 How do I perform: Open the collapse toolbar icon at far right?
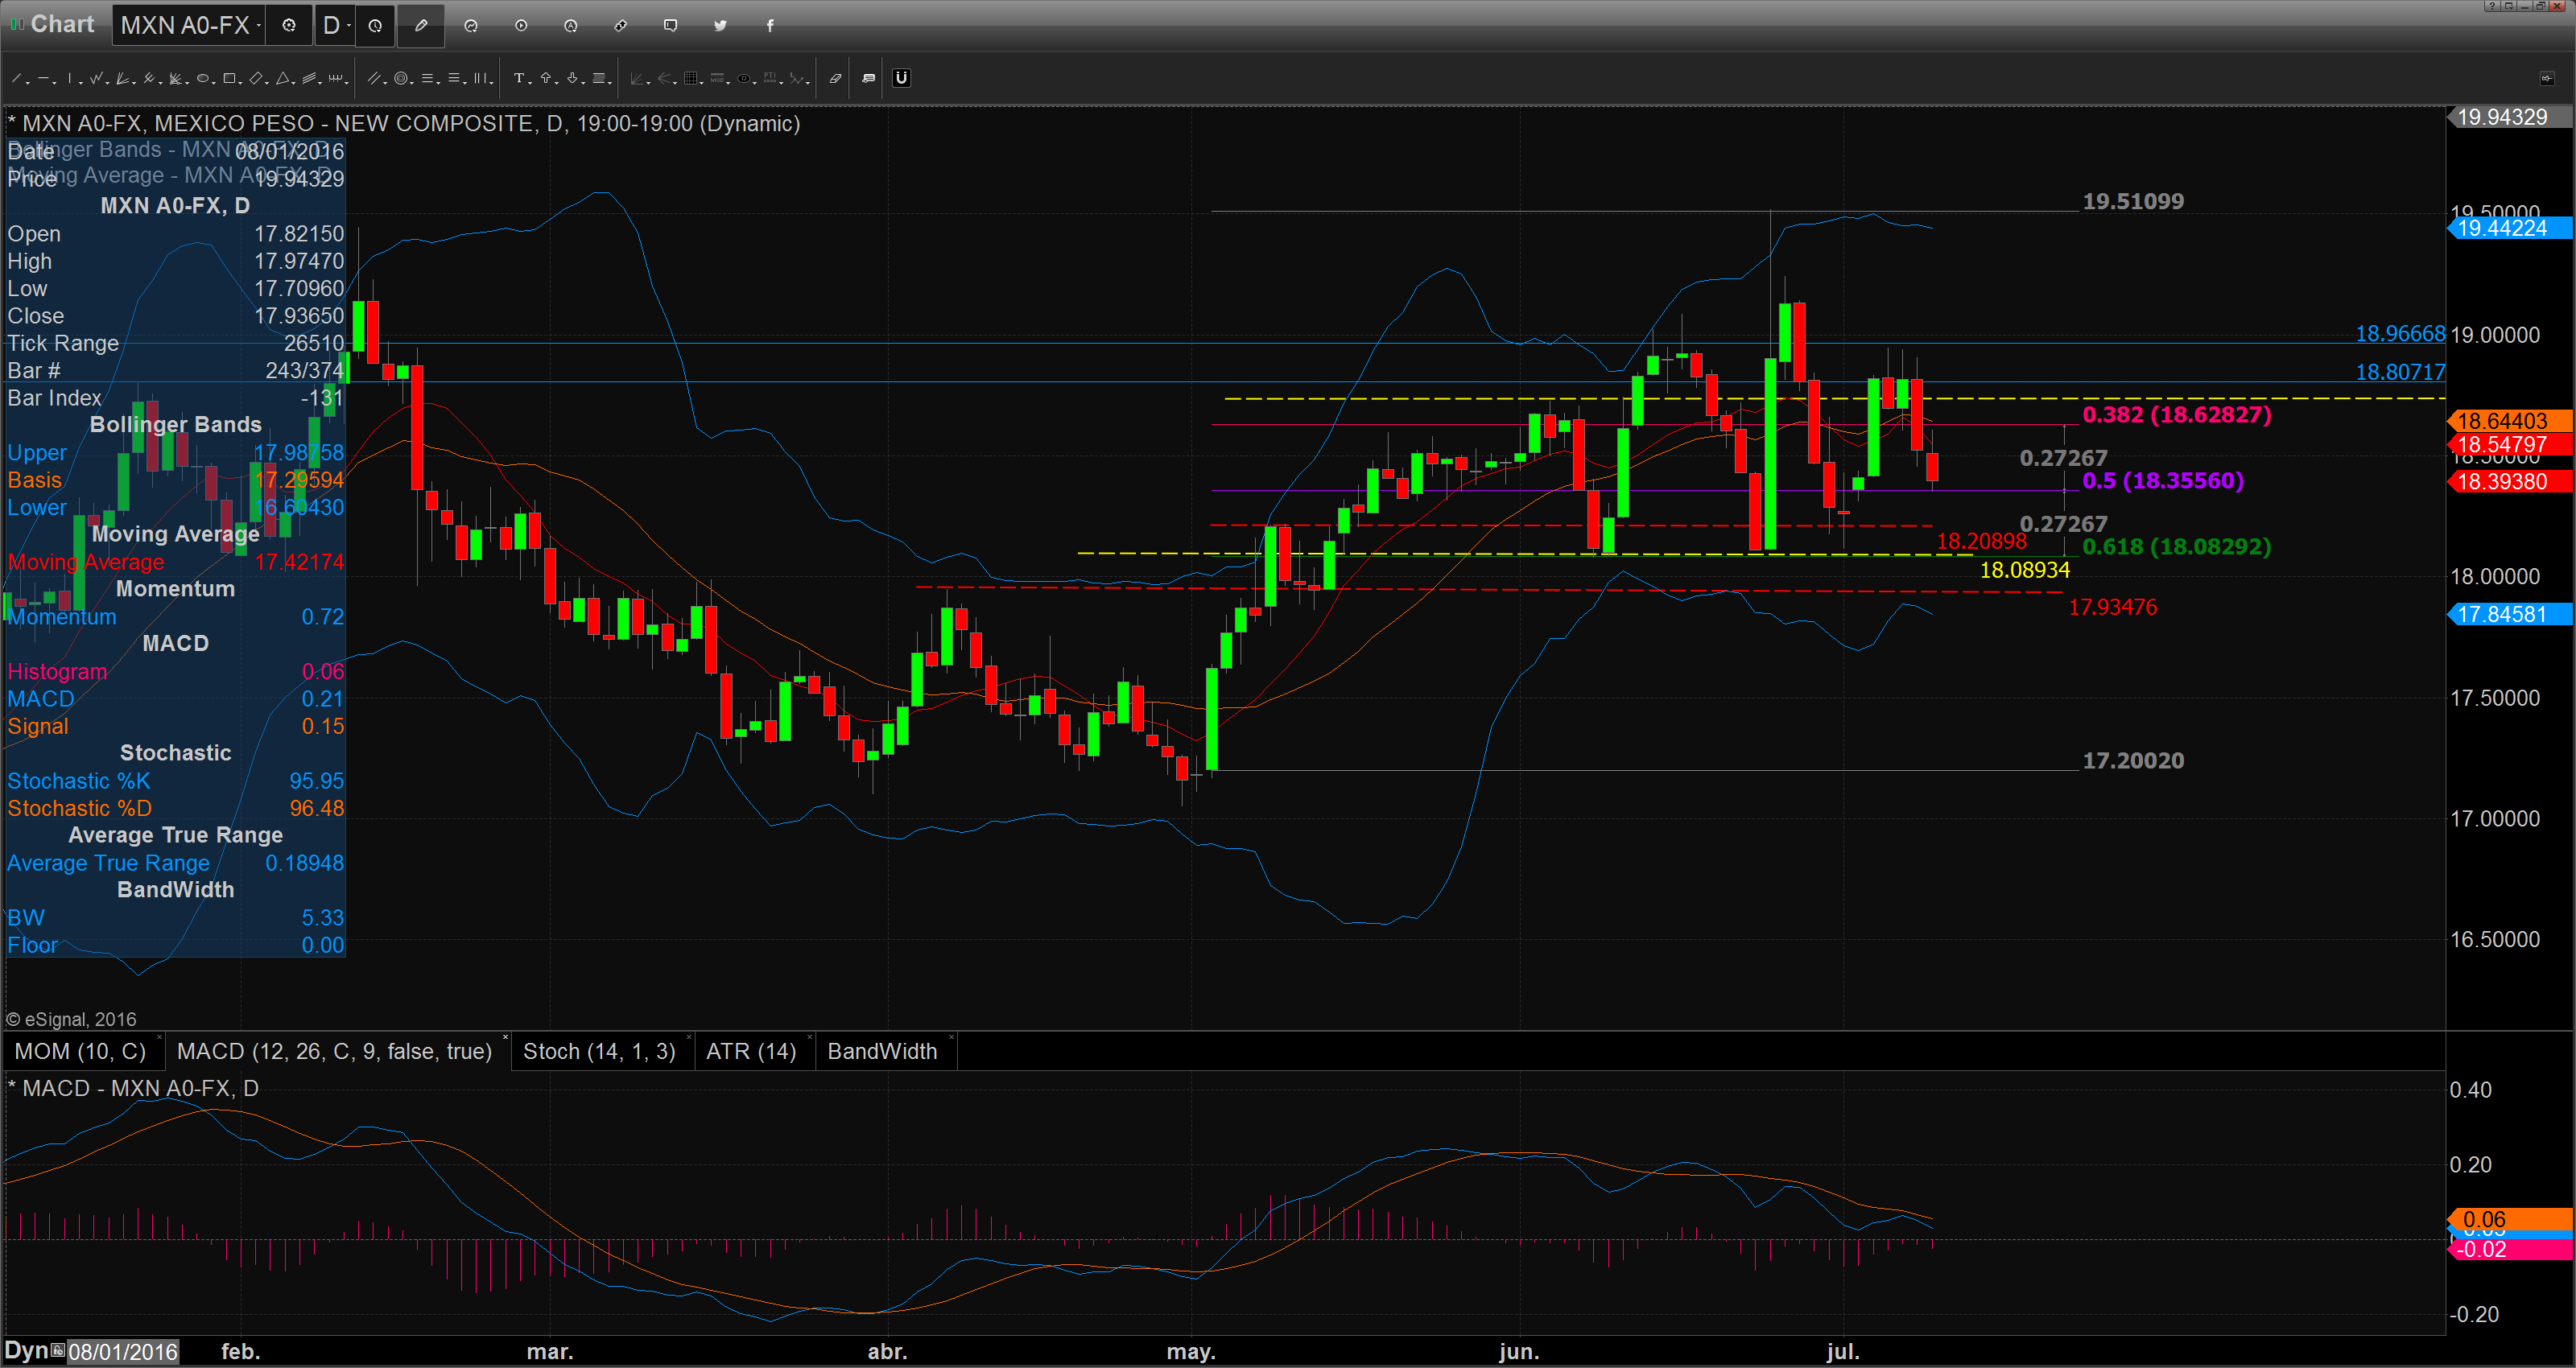(2546, 78)
